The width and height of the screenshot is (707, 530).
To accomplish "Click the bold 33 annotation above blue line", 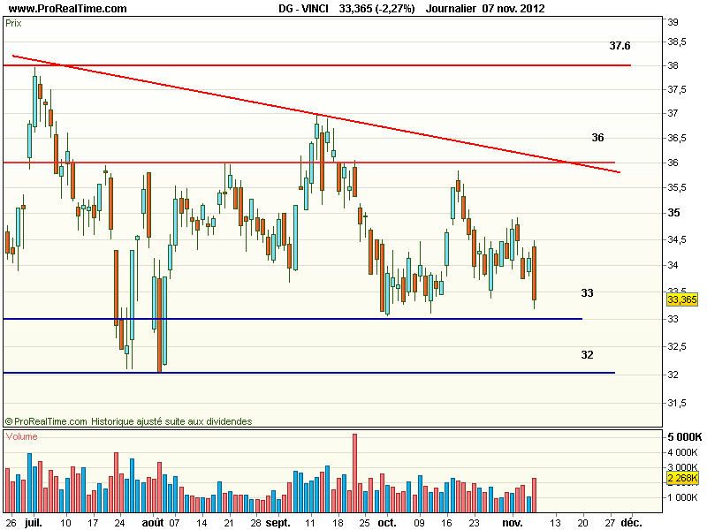I will (x=587, y=292).
